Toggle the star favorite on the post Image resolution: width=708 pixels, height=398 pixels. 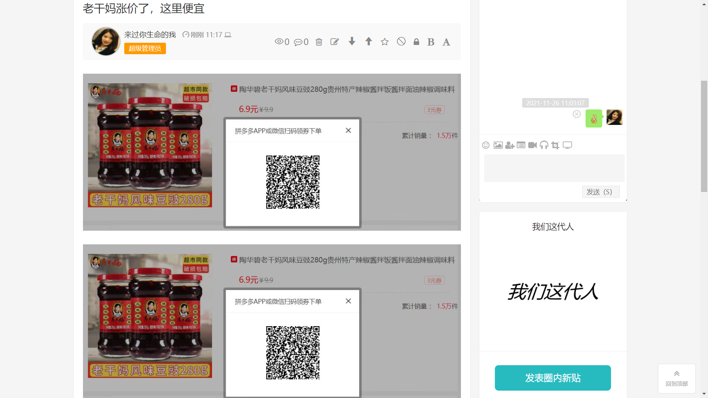pyautogui.click(x=385, y=42)
